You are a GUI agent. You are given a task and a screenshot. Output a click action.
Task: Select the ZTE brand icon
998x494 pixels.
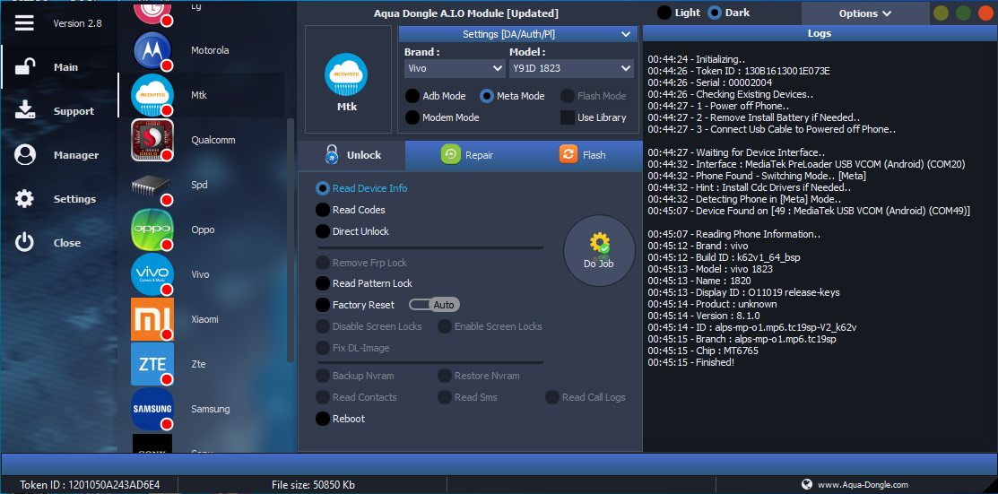[x=152, y=364]
